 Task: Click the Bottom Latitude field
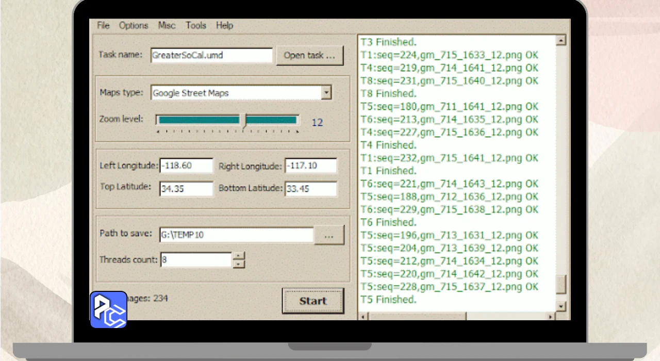(311, 188)
